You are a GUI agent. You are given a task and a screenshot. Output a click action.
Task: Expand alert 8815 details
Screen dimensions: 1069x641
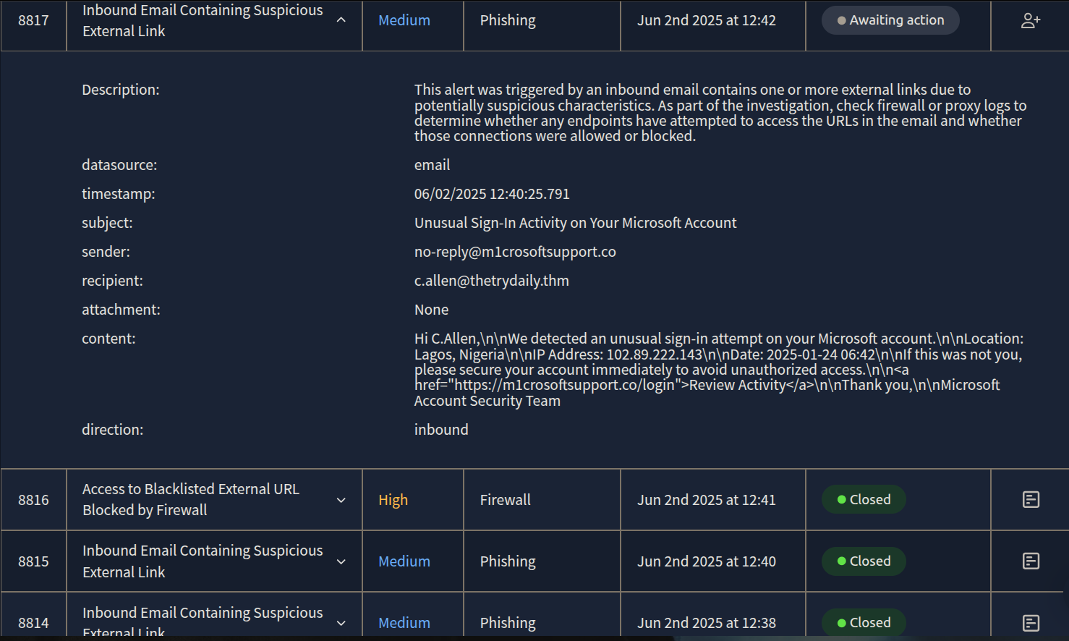(x=341, y=561)
